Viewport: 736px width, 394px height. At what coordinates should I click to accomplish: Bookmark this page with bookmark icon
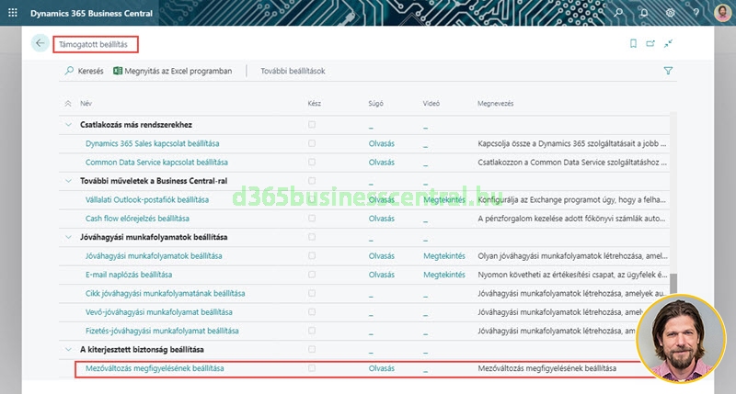pos(633,43)
